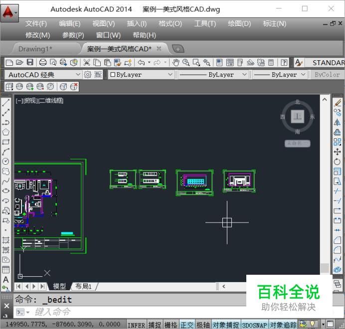Click the blue living room elevation thumbnail
The height and width of the screenshot is (329, 345).
coord(194,183)
